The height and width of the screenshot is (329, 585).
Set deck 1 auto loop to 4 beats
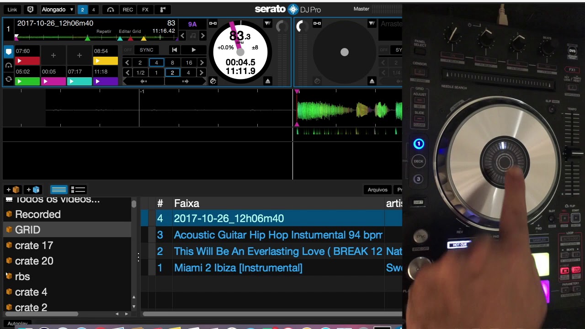click(156, 63)
